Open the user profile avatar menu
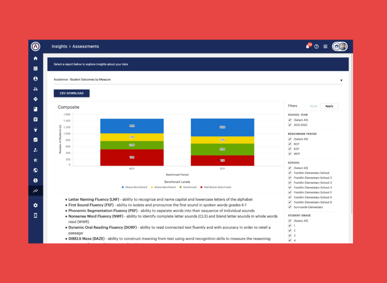This screenshot has height=283, width=387. [340, 46]
